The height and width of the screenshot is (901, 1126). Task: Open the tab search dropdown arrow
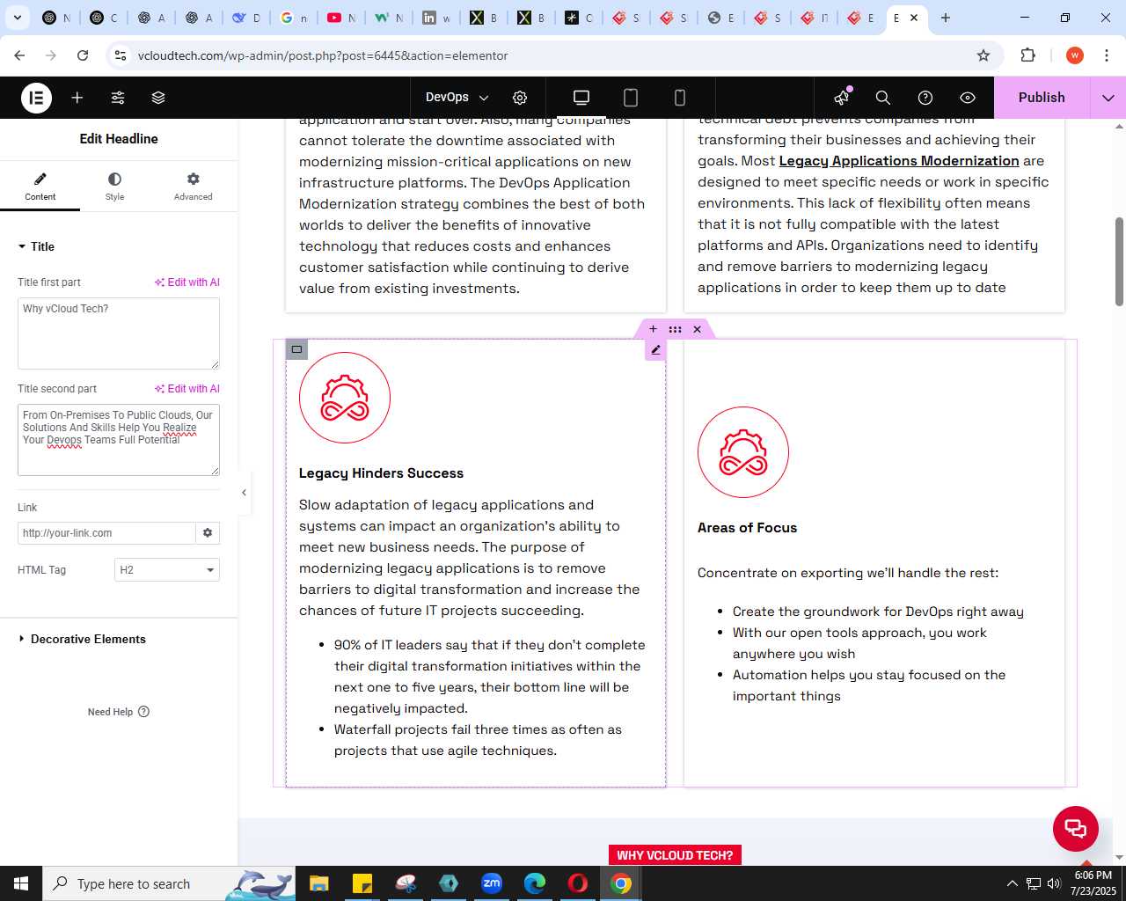pyautogui.click(x=18, y=18)
